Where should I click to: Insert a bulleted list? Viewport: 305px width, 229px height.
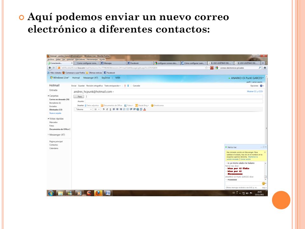[128, 109]
